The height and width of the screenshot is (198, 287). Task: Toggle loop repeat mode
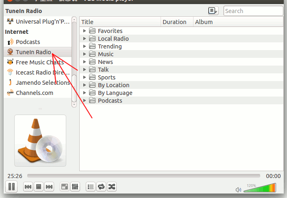(101, 187)
